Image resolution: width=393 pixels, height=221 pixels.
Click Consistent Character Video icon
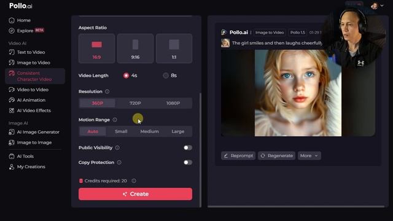pos(12,73)
